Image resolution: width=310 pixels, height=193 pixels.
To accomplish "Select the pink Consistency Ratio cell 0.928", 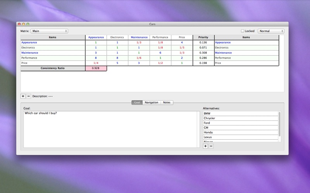I will pos(96,68).
